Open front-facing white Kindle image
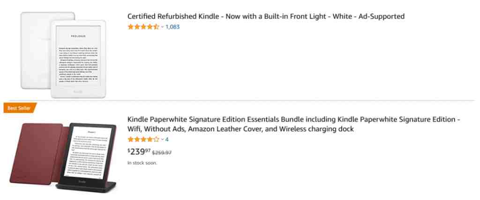The image size is (480, 200). [x=78, y=59]
